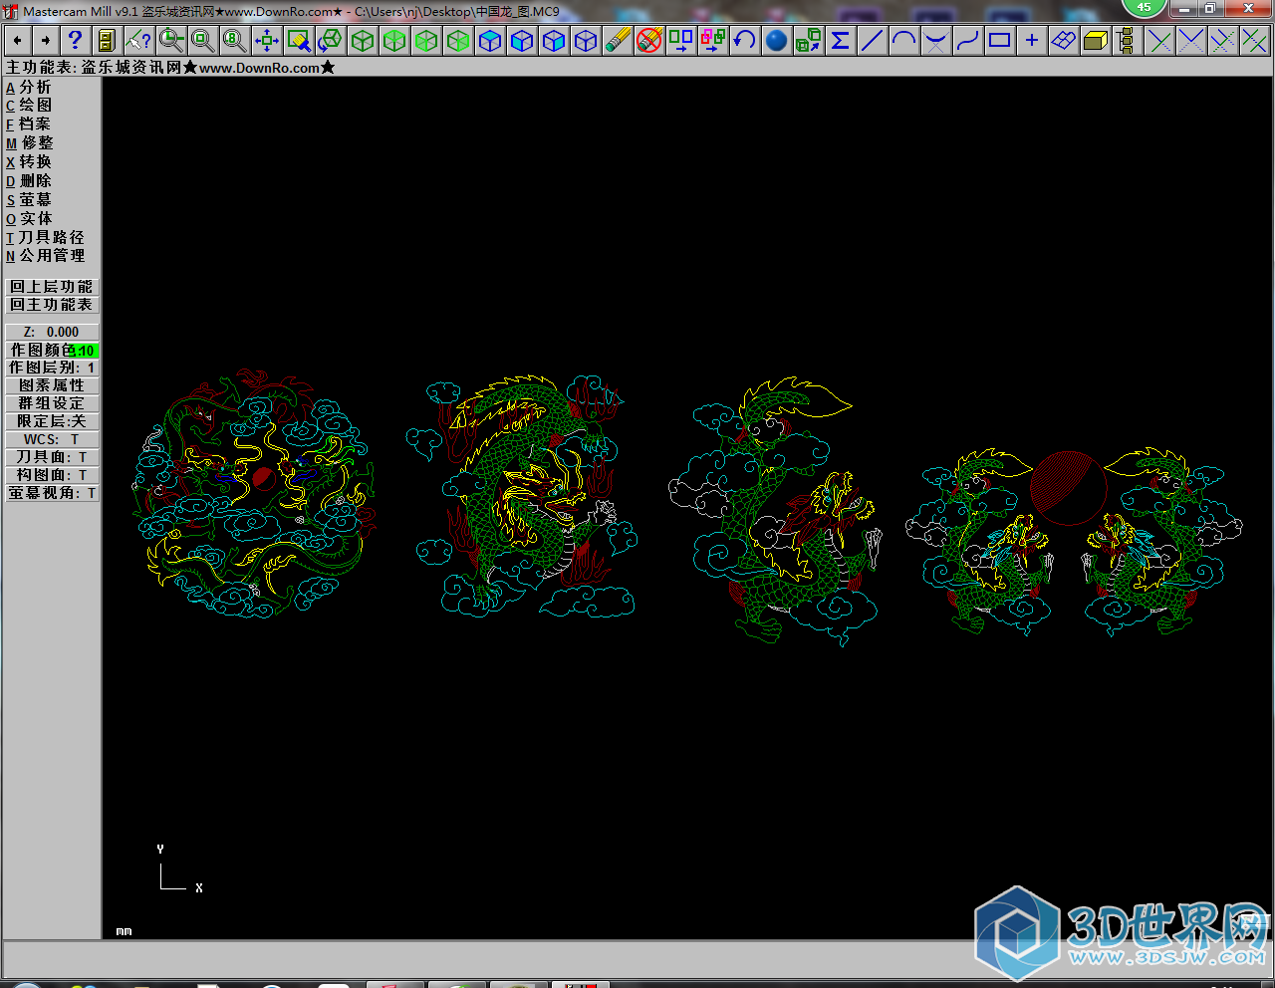Open 分析 (Analyze) menu

click(x=29, y=87)
